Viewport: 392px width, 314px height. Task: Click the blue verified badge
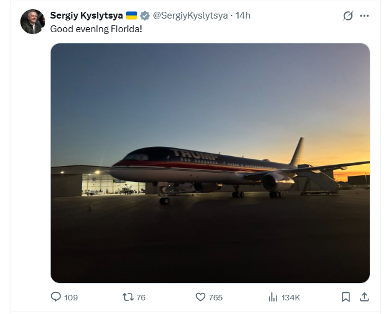coord(145,15)
